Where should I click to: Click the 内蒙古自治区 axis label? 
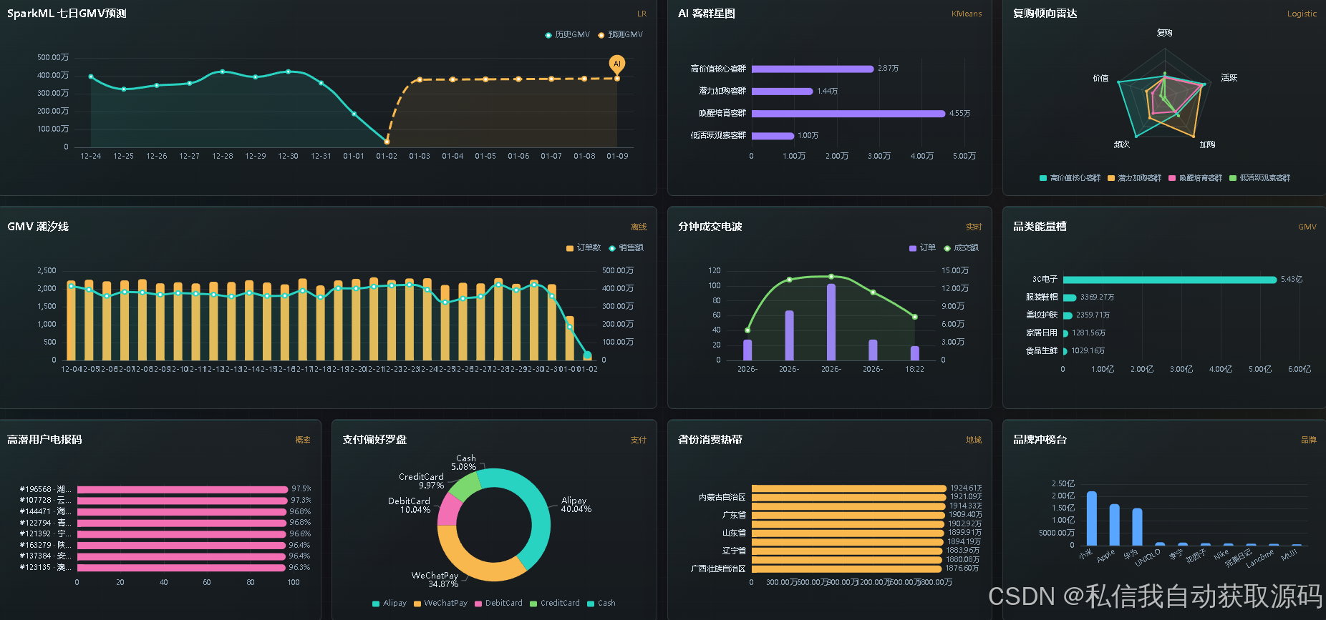tap(722, 498)
